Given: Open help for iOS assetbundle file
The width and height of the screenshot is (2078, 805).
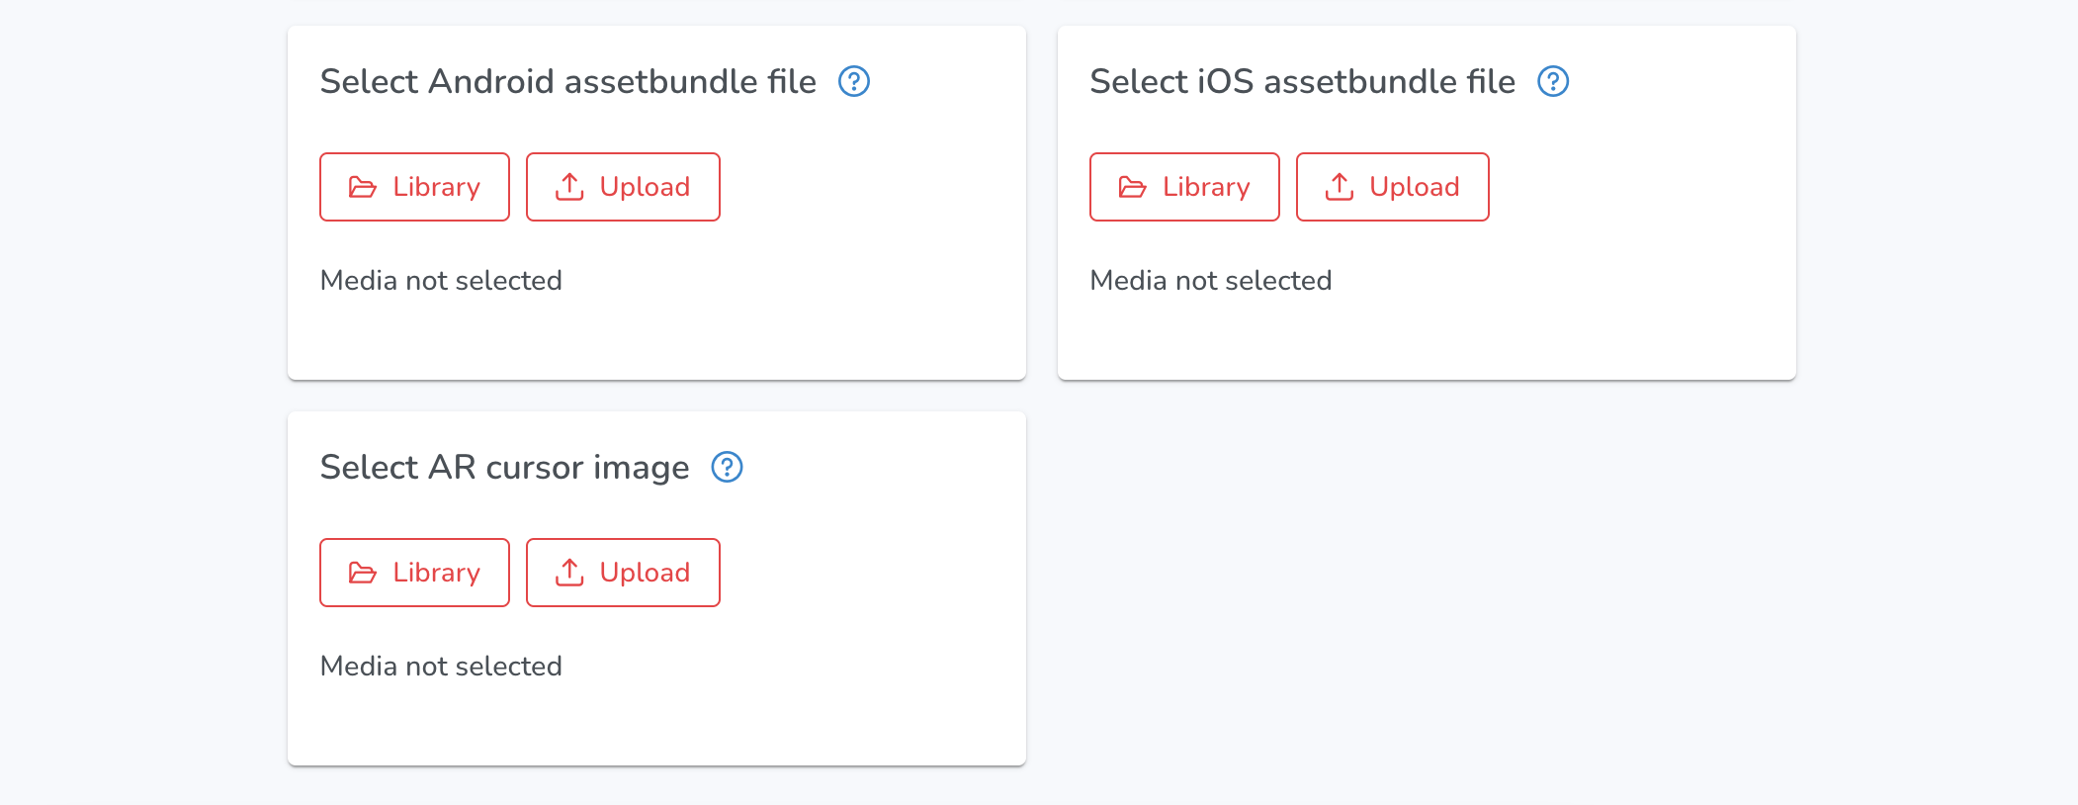Looking at the screenshot, I should click(x=1553, y=81).
